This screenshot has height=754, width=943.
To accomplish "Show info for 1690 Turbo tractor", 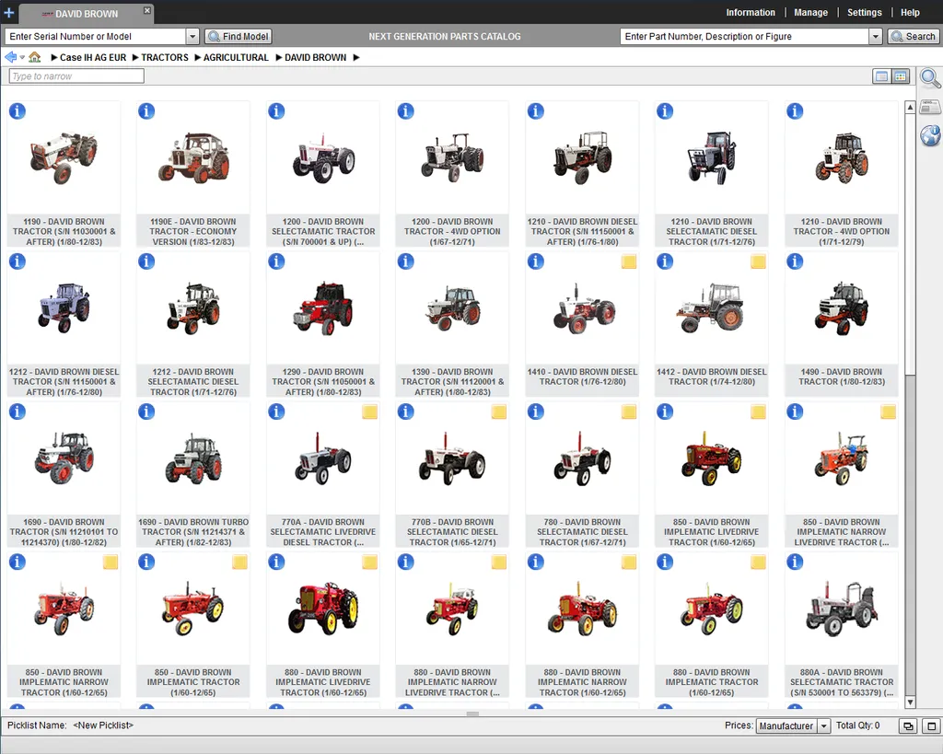I will (146, 412).
